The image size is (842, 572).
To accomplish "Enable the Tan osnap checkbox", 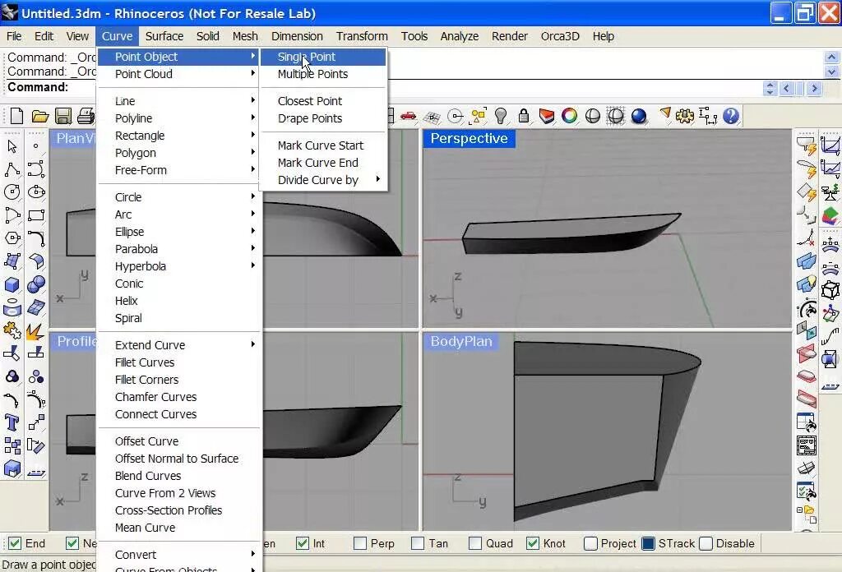I will click(418, 543).
